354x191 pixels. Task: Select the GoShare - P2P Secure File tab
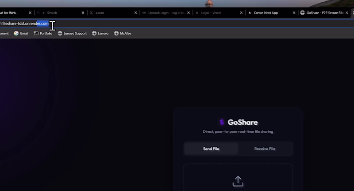coord(325,13)
